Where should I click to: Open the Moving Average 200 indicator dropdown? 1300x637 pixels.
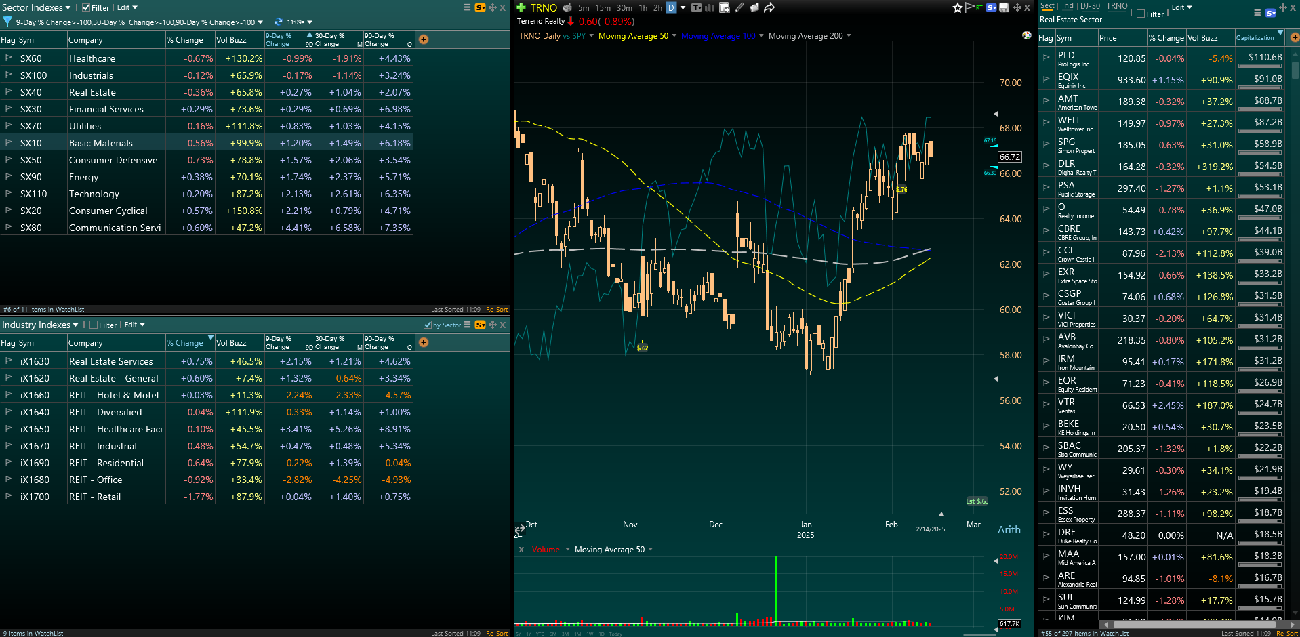(x=849, y=35)
